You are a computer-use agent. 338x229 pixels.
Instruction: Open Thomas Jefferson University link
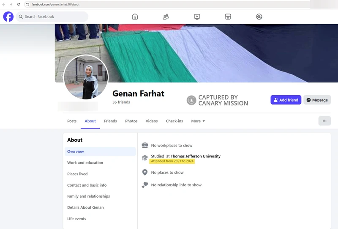[196, 156]
